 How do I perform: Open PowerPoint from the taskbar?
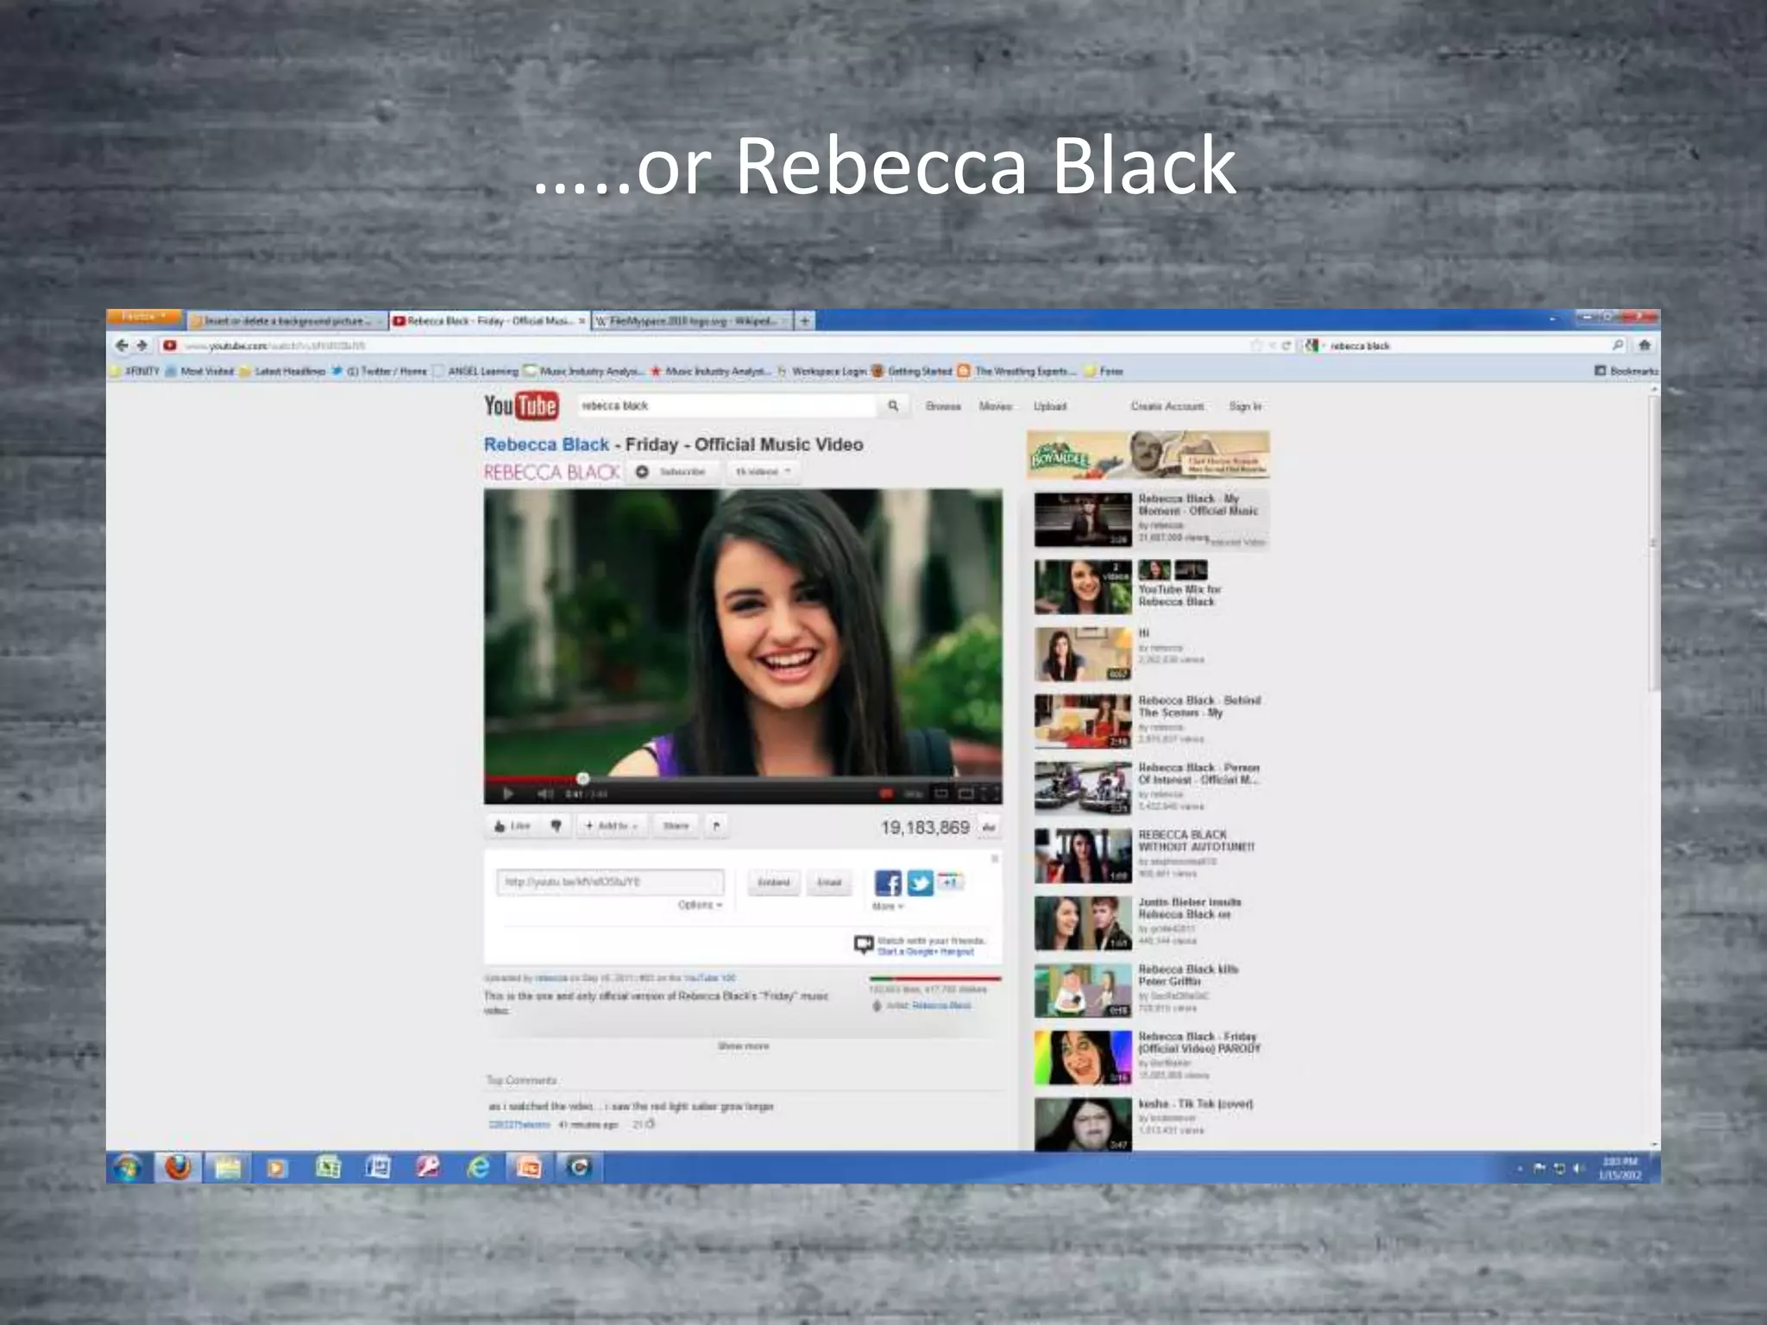click(528, 1168)
